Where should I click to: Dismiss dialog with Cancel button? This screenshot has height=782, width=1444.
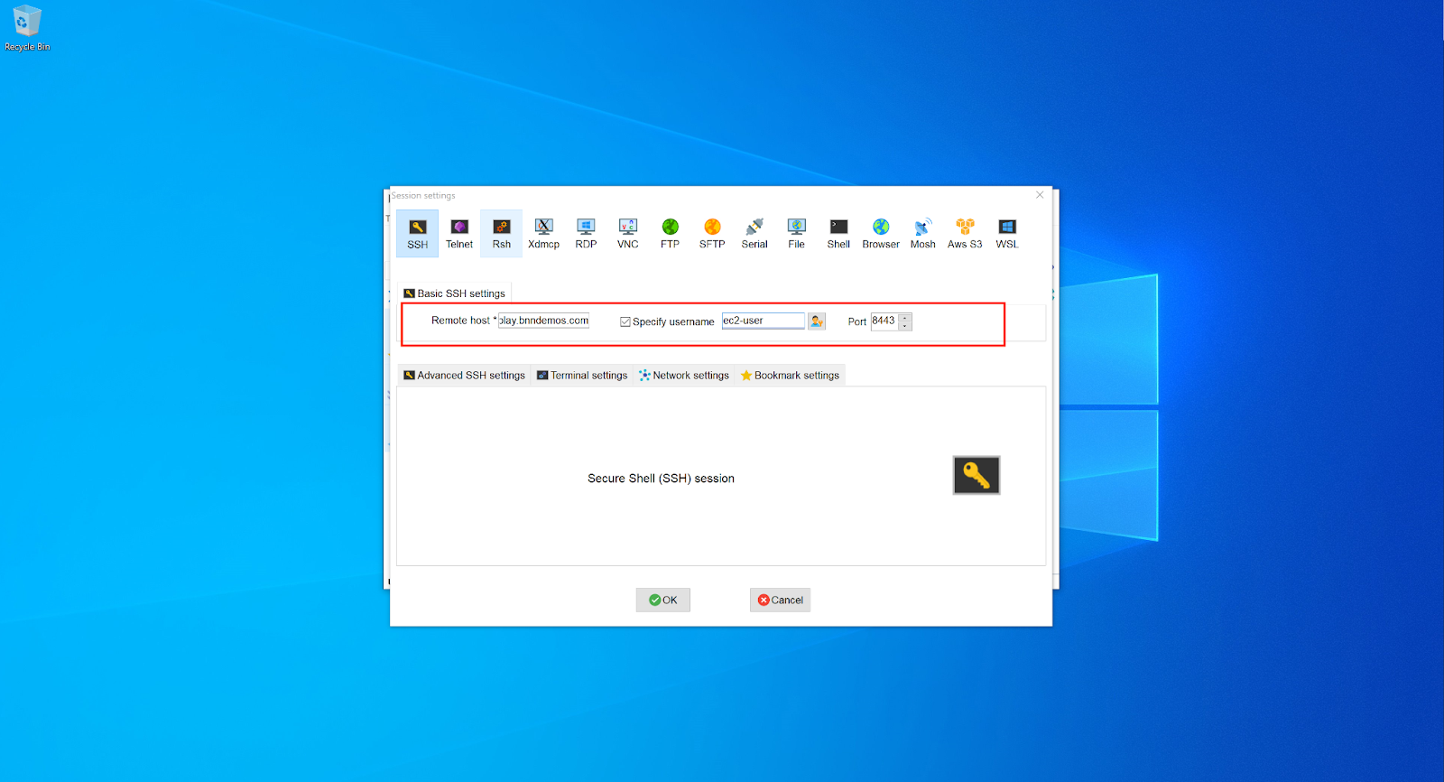780,600
